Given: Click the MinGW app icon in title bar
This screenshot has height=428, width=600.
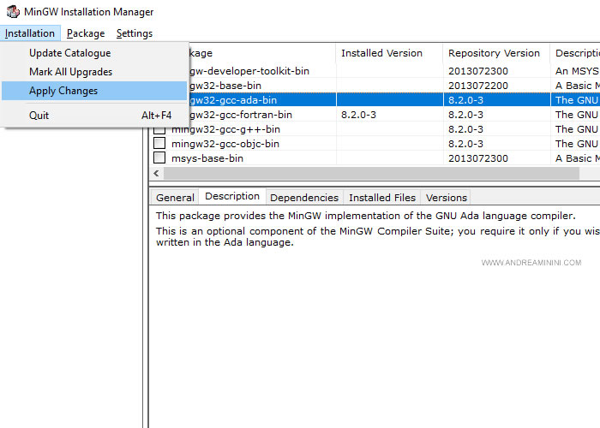Looking at the screenshot, I should point(11,12).
